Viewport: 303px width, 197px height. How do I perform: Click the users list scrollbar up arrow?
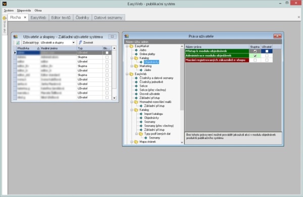(x=114, y=48)
